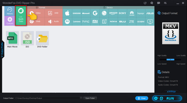Open the feedback chat icon
The image size is (187, 103).
(158, 3)
